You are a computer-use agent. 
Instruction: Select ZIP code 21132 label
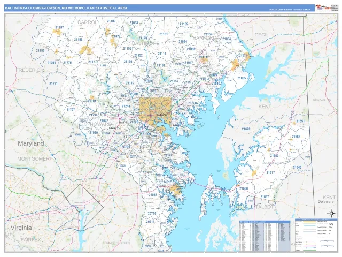click(x=184, y=24)
